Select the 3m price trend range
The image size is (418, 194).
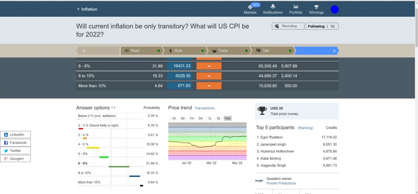pyautogui.click(x=201, y=118)
